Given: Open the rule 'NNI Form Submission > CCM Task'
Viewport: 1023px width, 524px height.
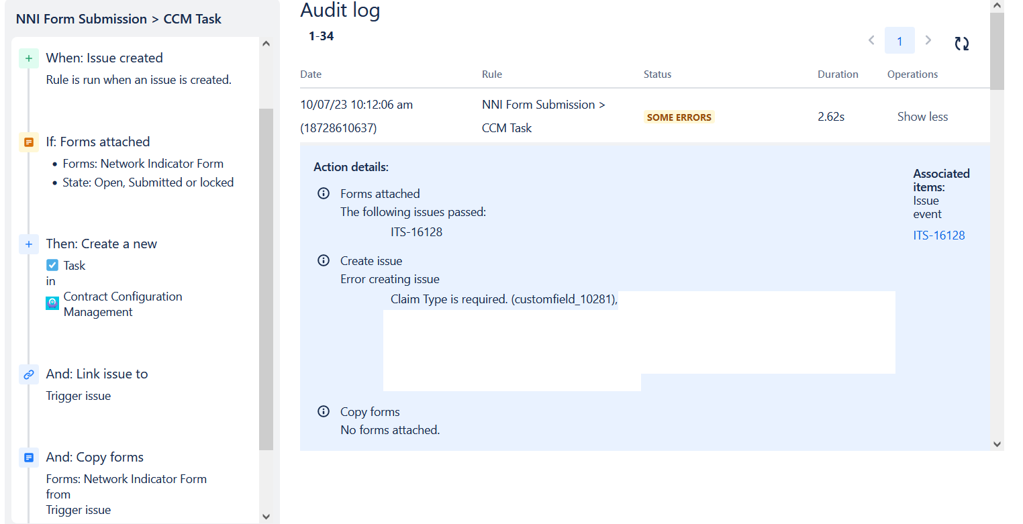Looking at the screenshot, I should click(x=544, y=115).
